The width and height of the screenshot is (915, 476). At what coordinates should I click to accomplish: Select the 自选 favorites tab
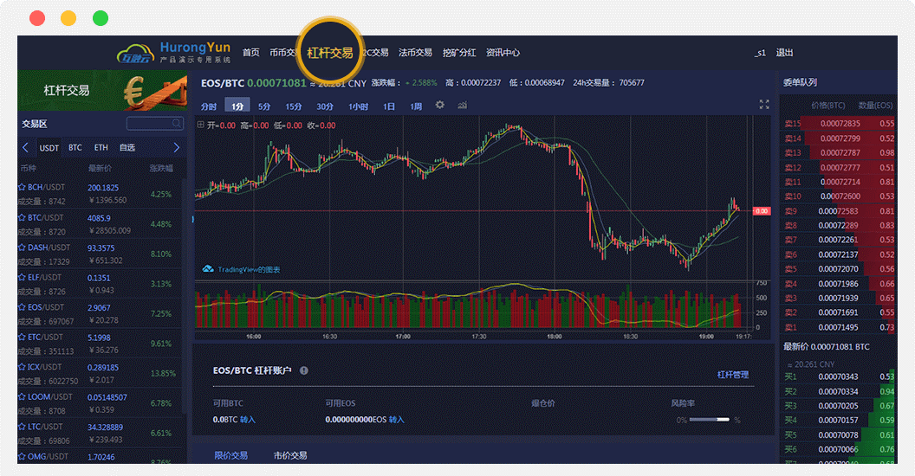coord(127,147)
